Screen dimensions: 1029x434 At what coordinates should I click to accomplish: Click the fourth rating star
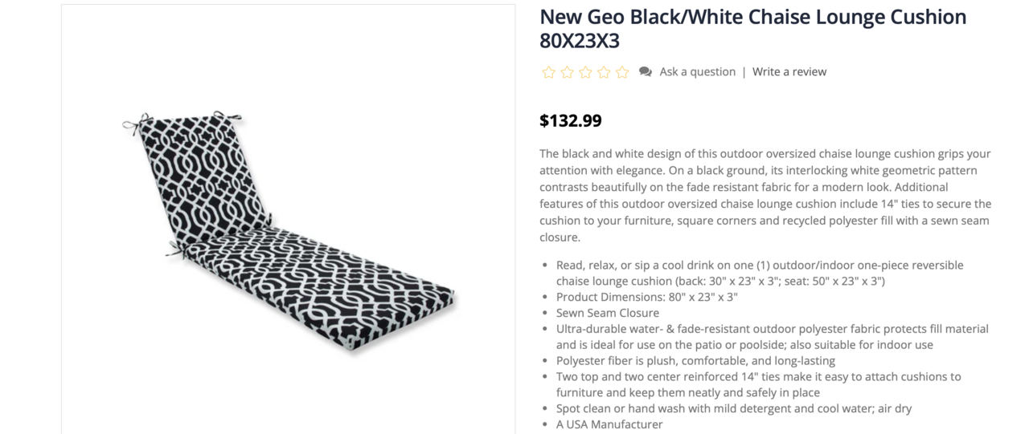coord(604,72)
